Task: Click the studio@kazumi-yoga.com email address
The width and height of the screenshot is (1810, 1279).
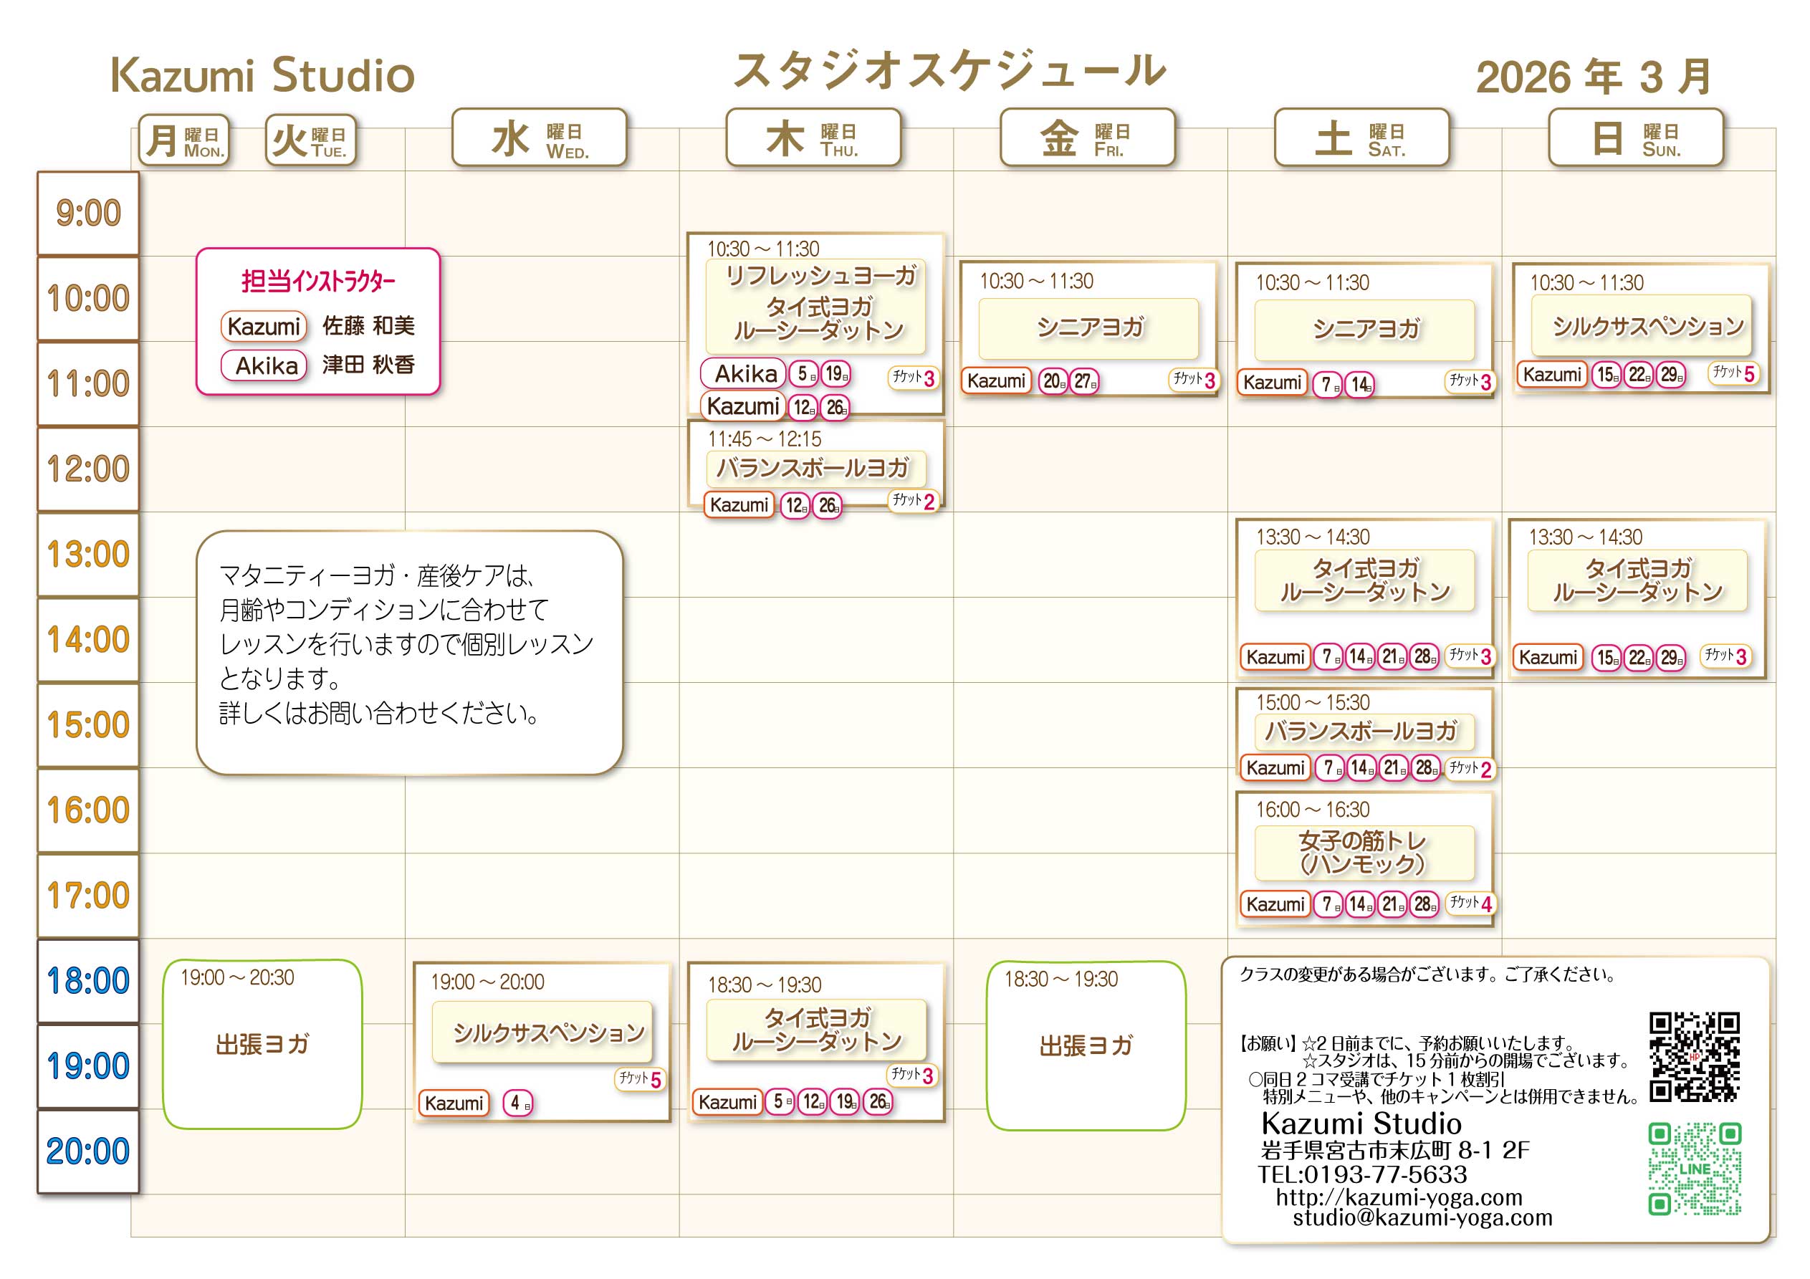Action: click(x=1422, y=1217)
